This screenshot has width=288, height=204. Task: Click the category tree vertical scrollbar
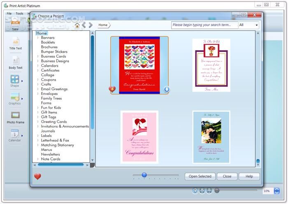click(93, 82)
